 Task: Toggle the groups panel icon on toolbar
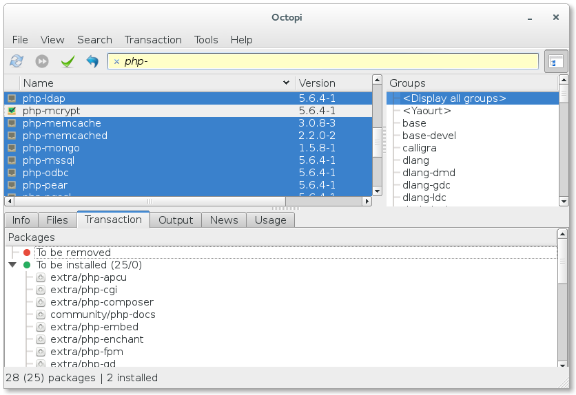click(556, 61)
